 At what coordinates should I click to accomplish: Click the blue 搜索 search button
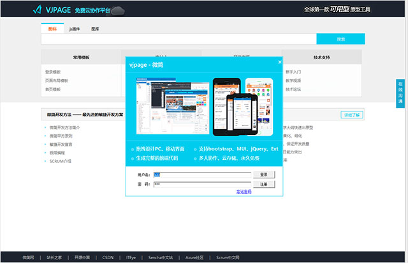click(340, 39)
